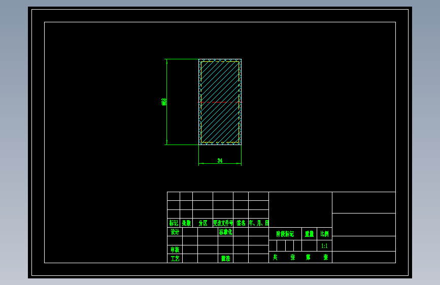The image size is (440, 285).
Task: Click the '1:1' scale value
Action: point(324,246)
